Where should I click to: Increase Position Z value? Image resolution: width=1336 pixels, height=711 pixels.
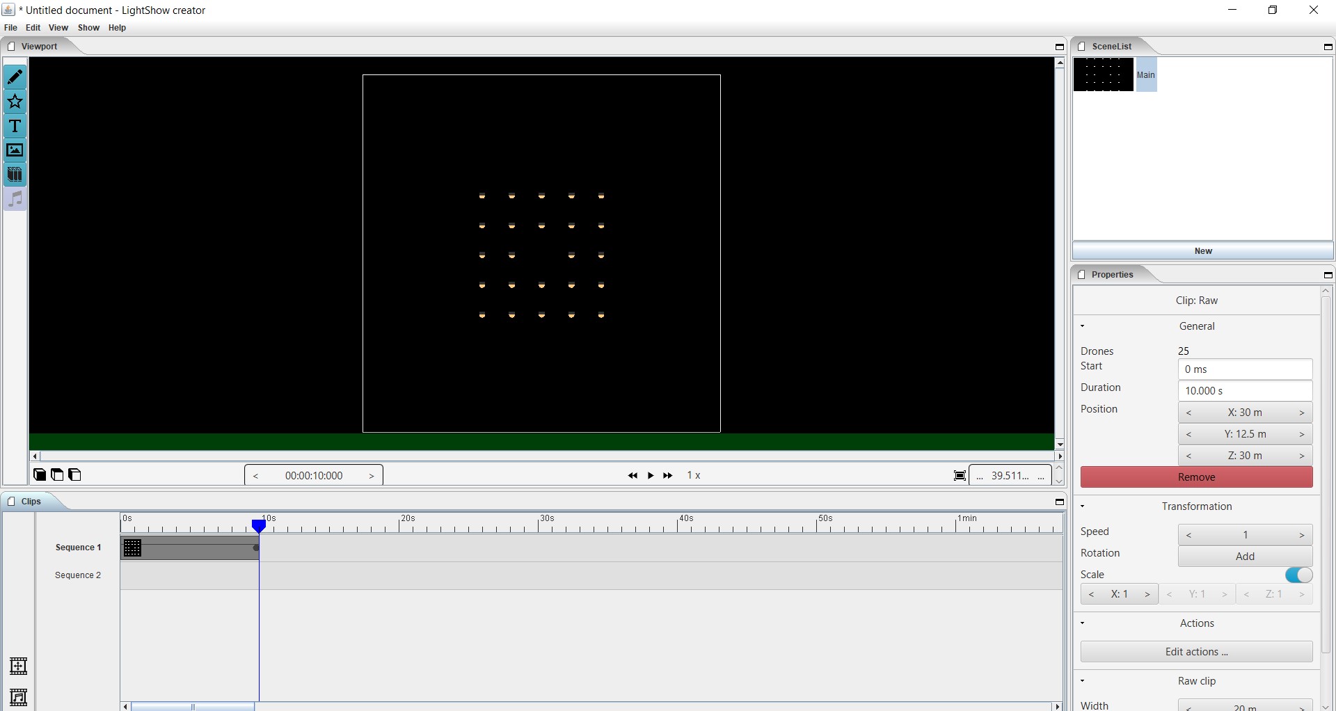[1302, 456]
